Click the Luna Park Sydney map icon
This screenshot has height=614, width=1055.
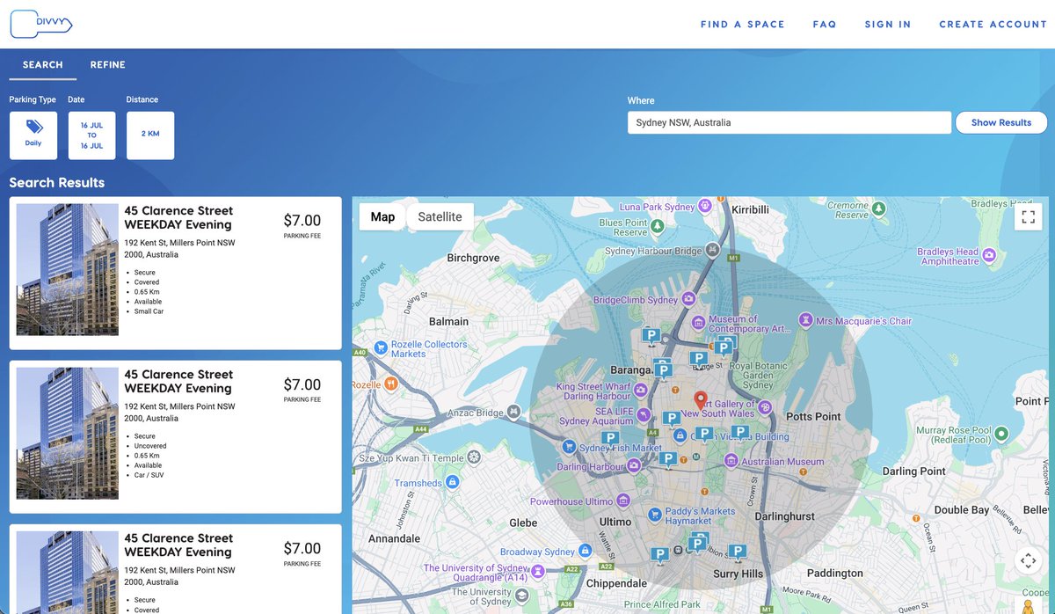(704, 207)
